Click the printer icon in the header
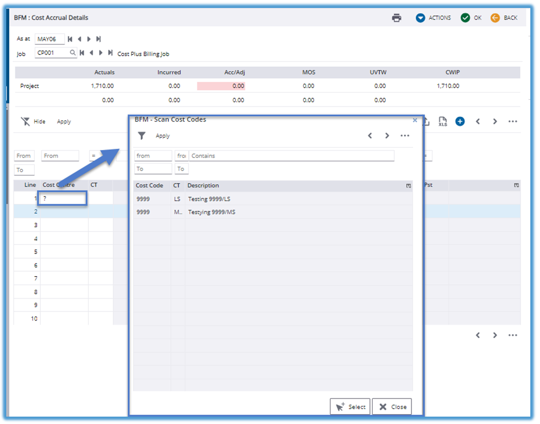Screen dimensions: 540x424 397,18
